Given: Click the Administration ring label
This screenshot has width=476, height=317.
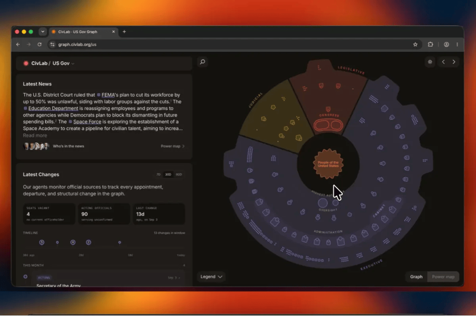Looking at the screenshot, I should coord(328,231).
